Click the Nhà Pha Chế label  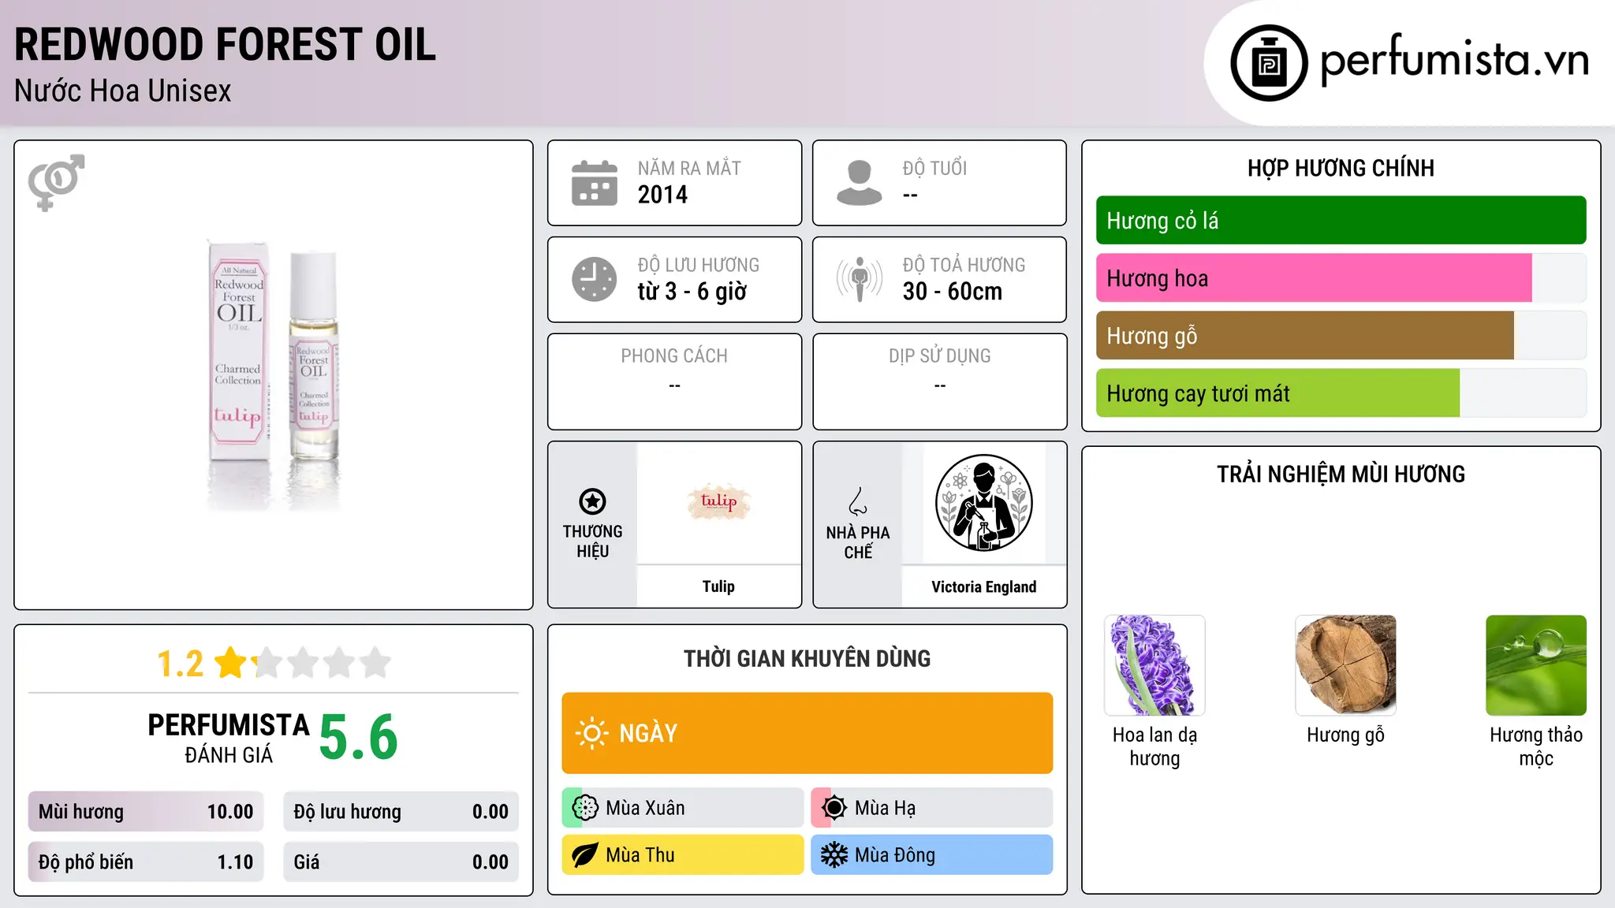[x=858, y=542]
